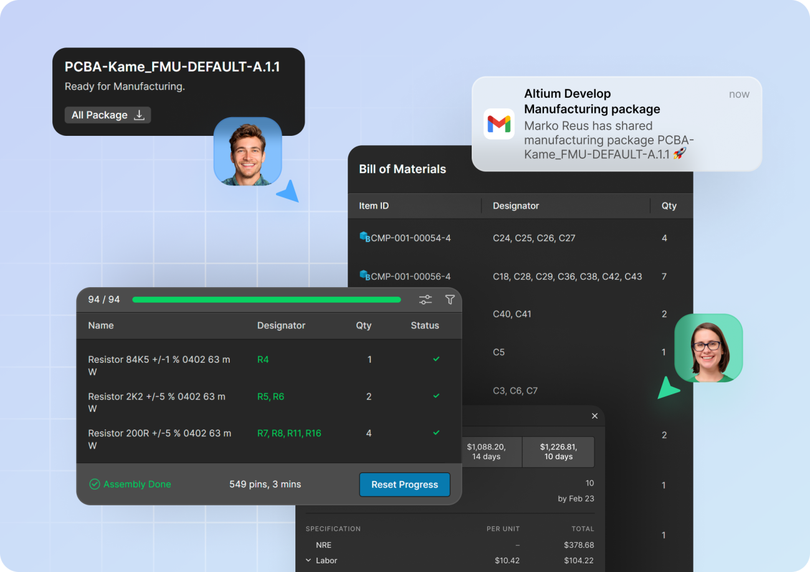Open the assembly settings sliders icon
The image size is (810, 572).
(426, 300)
